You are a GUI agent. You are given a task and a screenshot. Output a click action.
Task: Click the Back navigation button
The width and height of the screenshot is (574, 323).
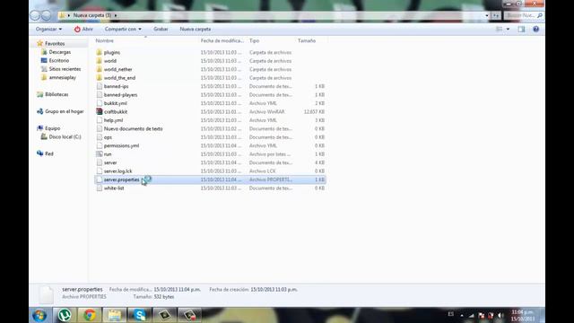click(35, 15)
